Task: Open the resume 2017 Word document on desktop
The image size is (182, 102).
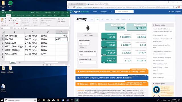Action: pos(3,88)
